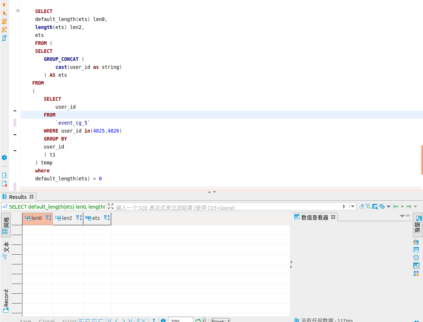Click the len0 column filter sort icon
Screen dimensions: 423x322
49,218
